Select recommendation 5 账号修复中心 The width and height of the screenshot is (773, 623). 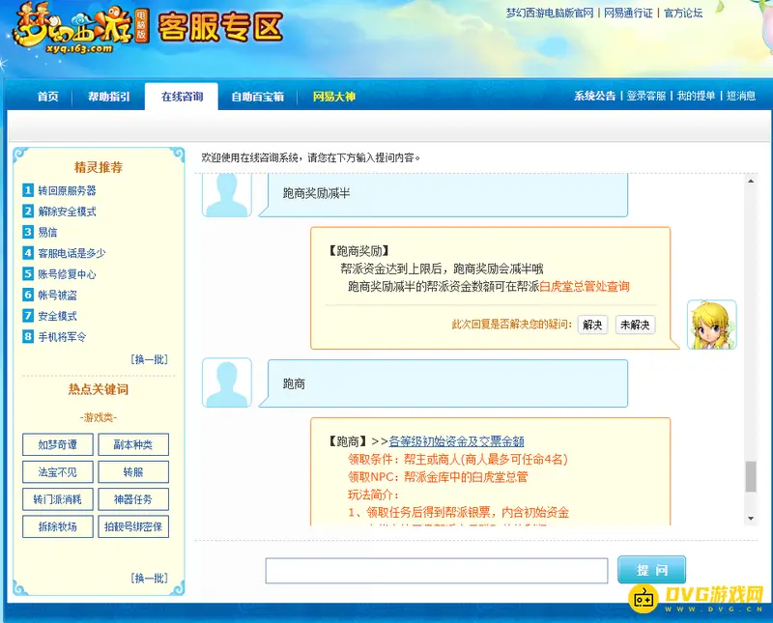tap(67, 274)
